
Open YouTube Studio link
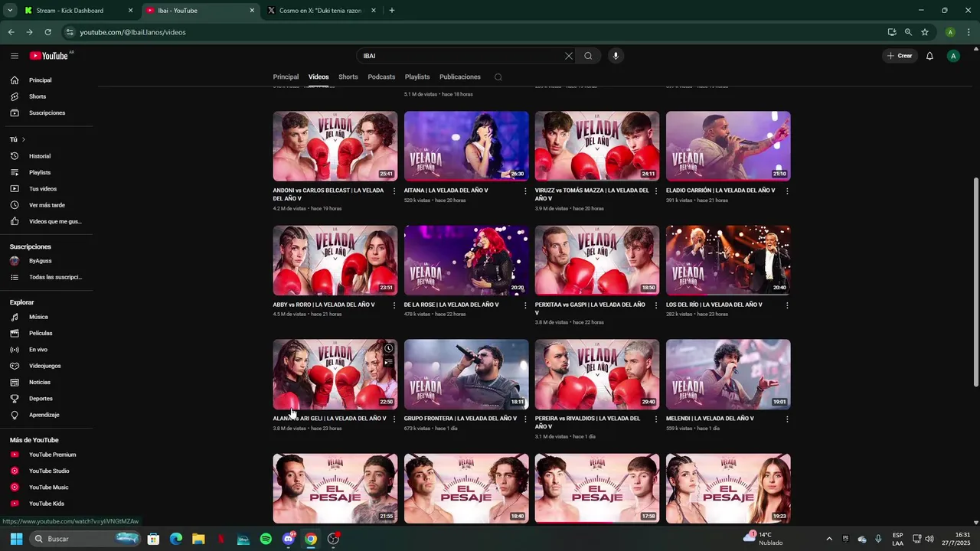[x=49, y=471]
